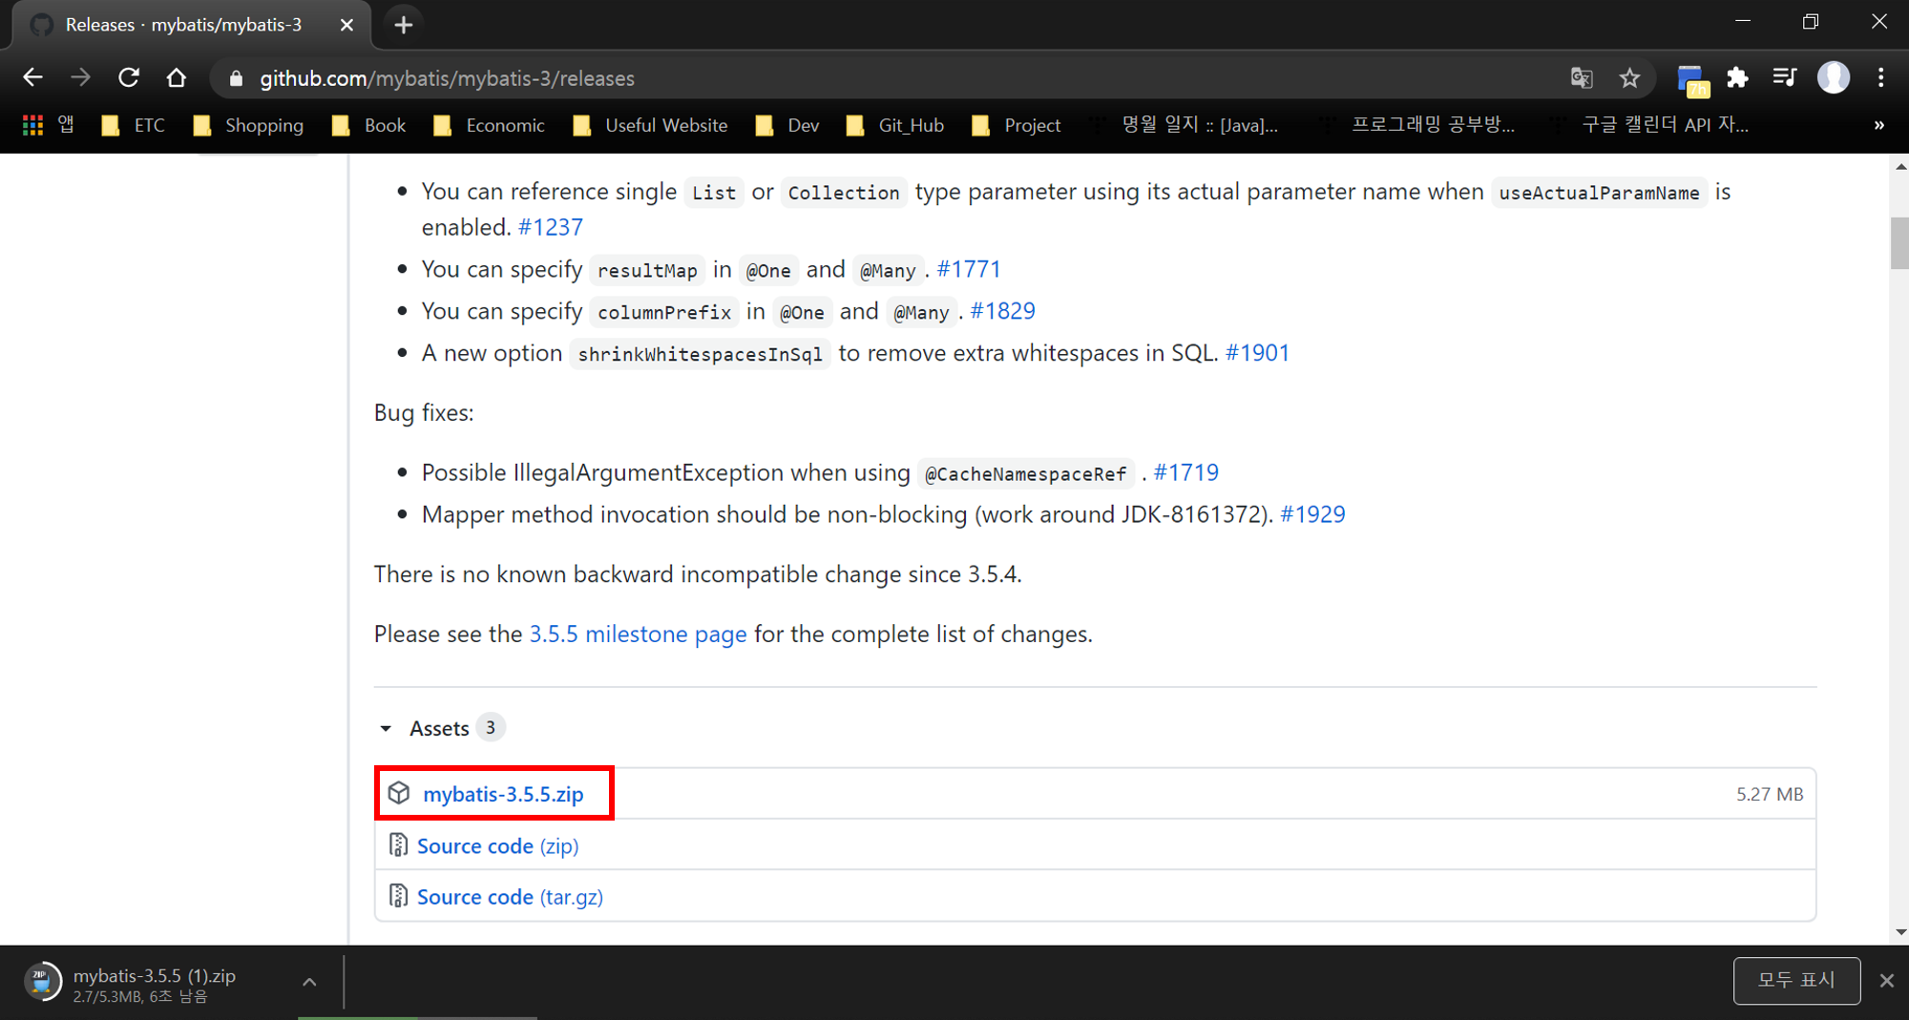Open the Project bookmark folder

point(1016,125)
